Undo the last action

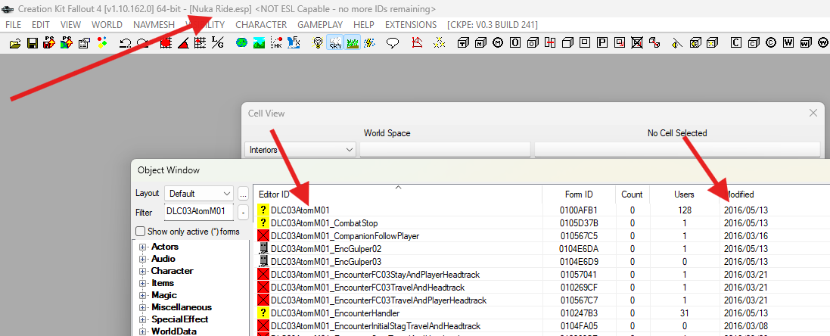coord(126,43)
